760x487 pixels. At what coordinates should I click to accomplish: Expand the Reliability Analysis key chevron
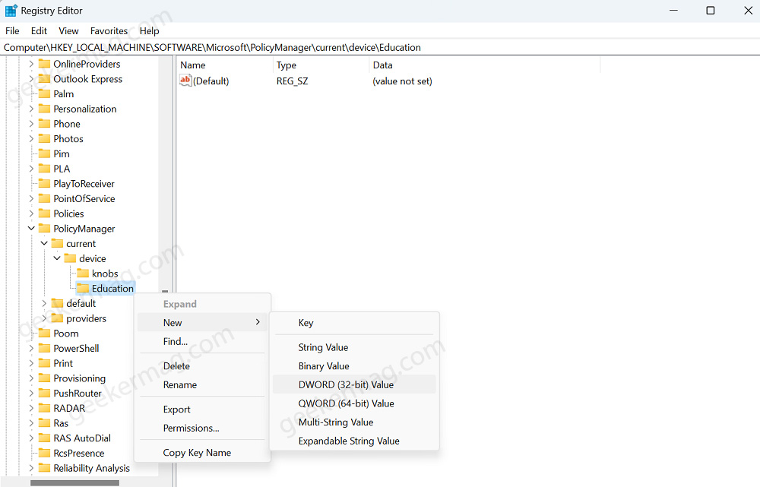click(31, 468)
